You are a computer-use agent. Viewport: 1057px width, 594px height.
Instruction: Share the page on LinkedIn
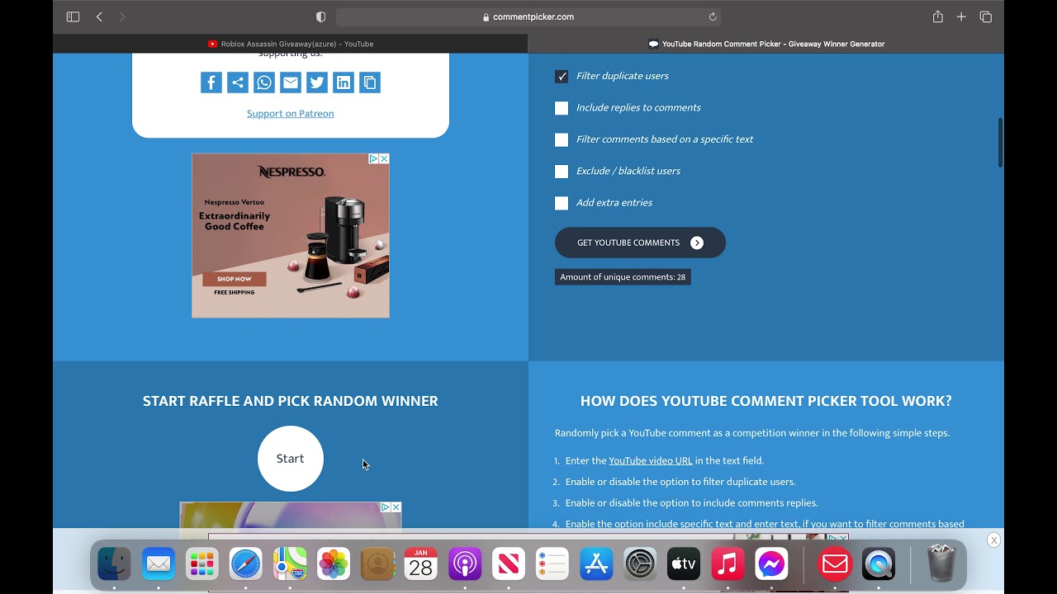point(344,82)
